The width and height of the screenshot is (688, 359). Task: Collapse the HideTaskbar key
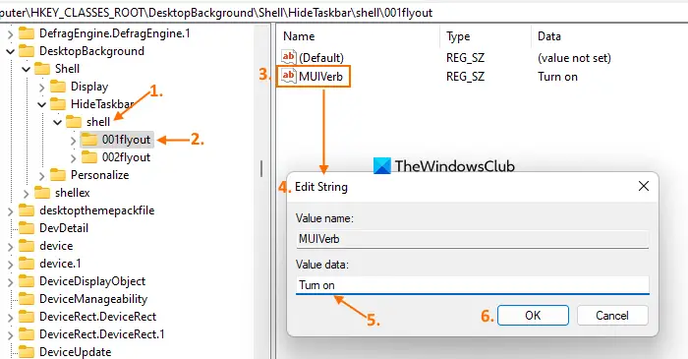pos(41,104)
